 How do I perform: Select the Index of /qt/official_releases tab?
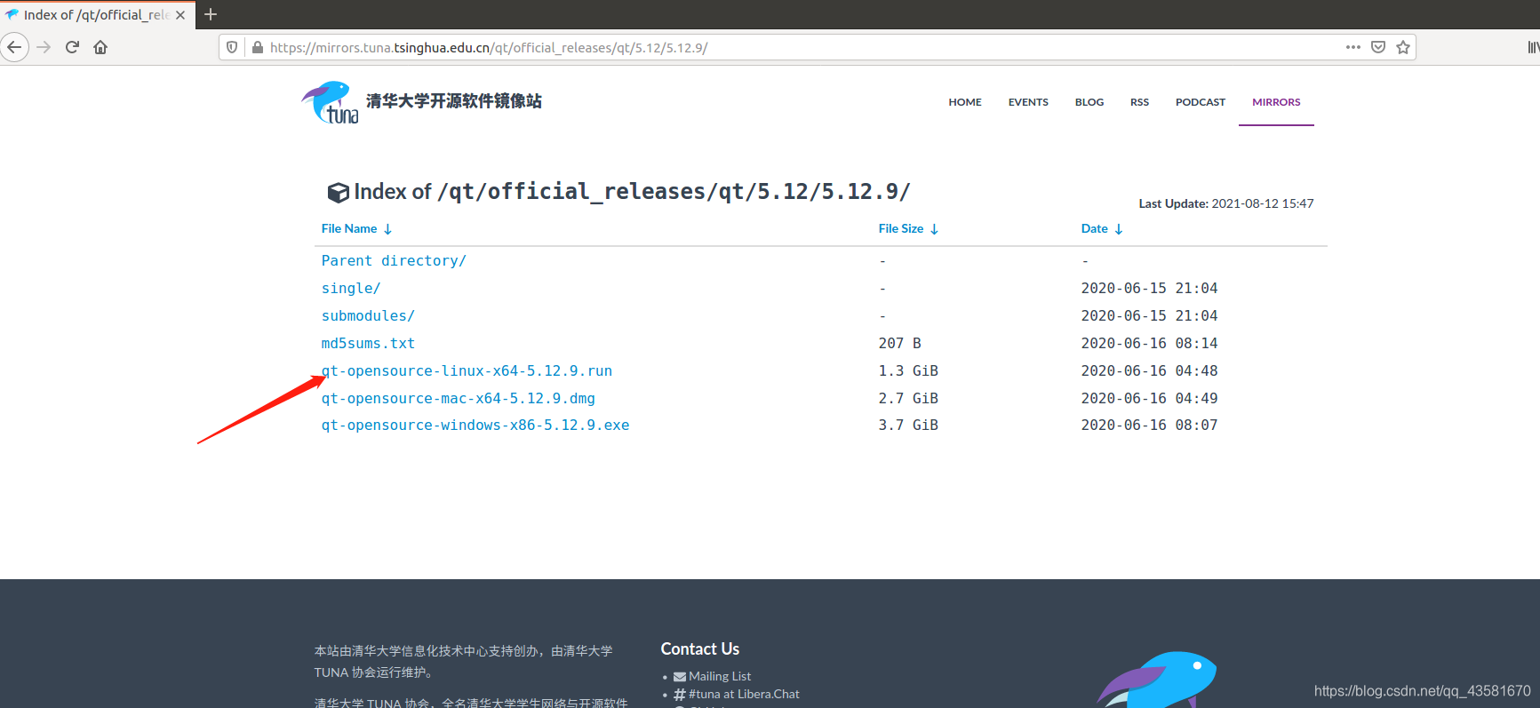point(97,15)
